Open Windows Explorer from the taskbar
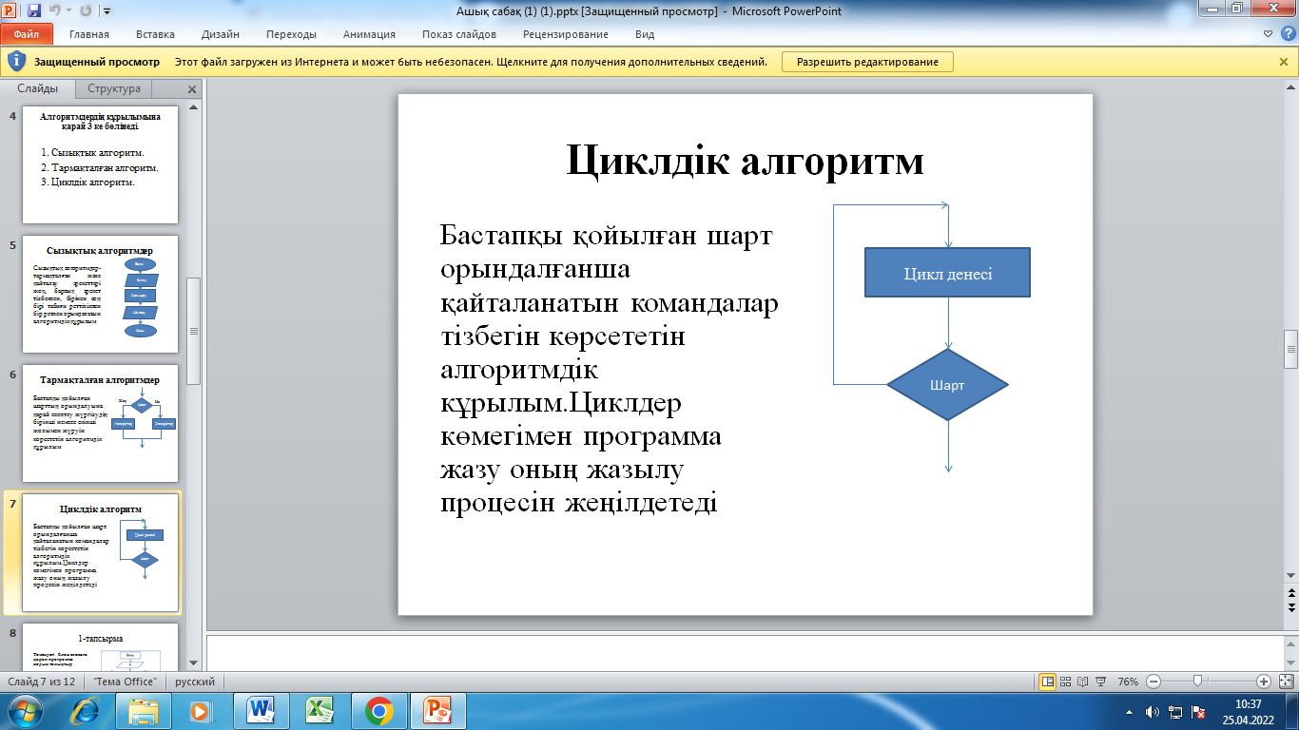1299x730 pixels. point(144,711)
